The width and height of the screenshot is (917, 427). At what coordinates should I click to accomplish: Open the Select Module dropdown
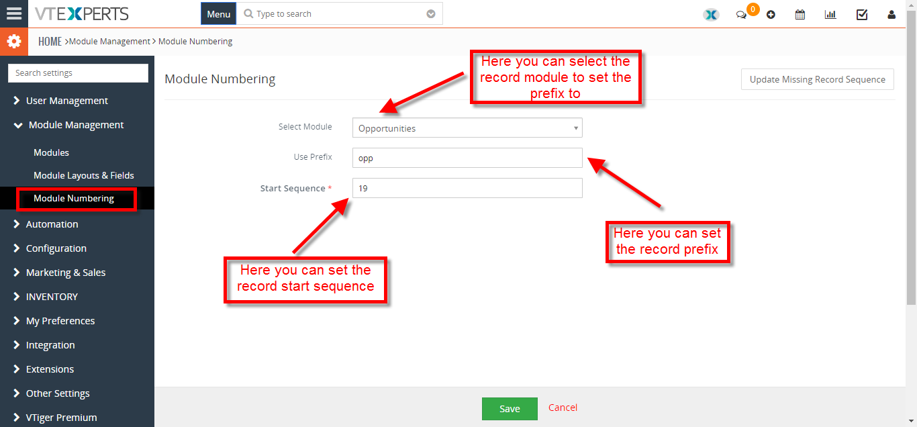coord(467,128)
